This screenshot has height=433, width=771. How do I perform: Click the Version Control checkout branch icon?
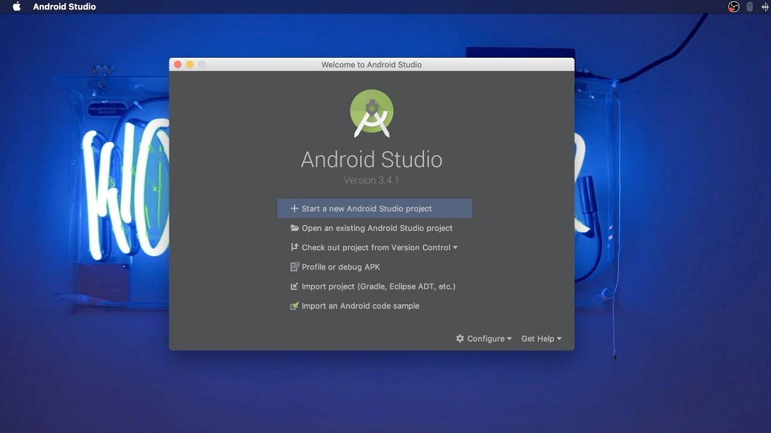295,247
